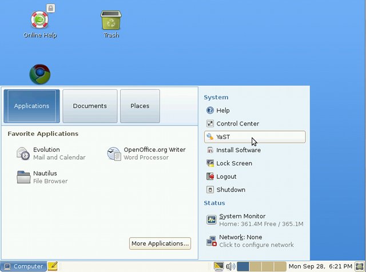The height and width of the screenshot is (272, 366).
Task: Switch to the Places tab
Action: point(140,106)
